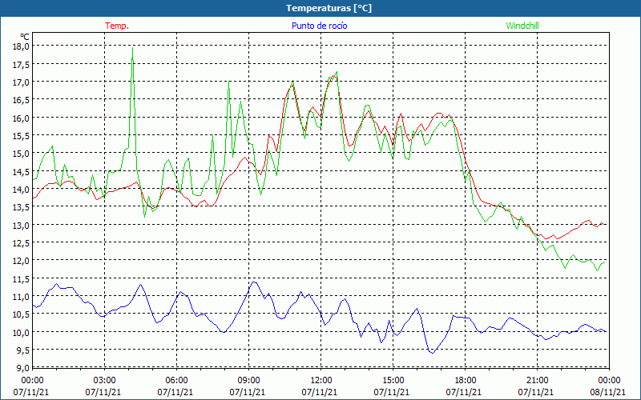
Task: Click the y-axis value 17,0
Action: [21, 82]
